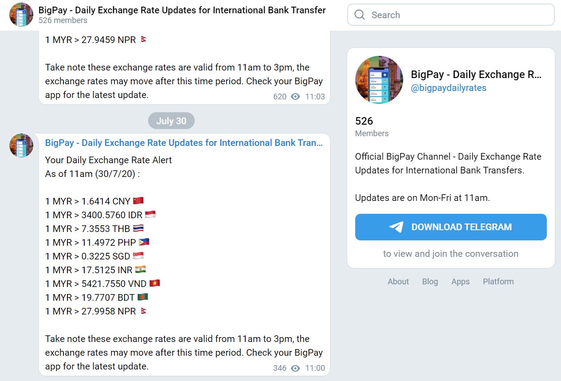Click the Nepal flag beside 27.9958 NPR

[x=144, y=311]
